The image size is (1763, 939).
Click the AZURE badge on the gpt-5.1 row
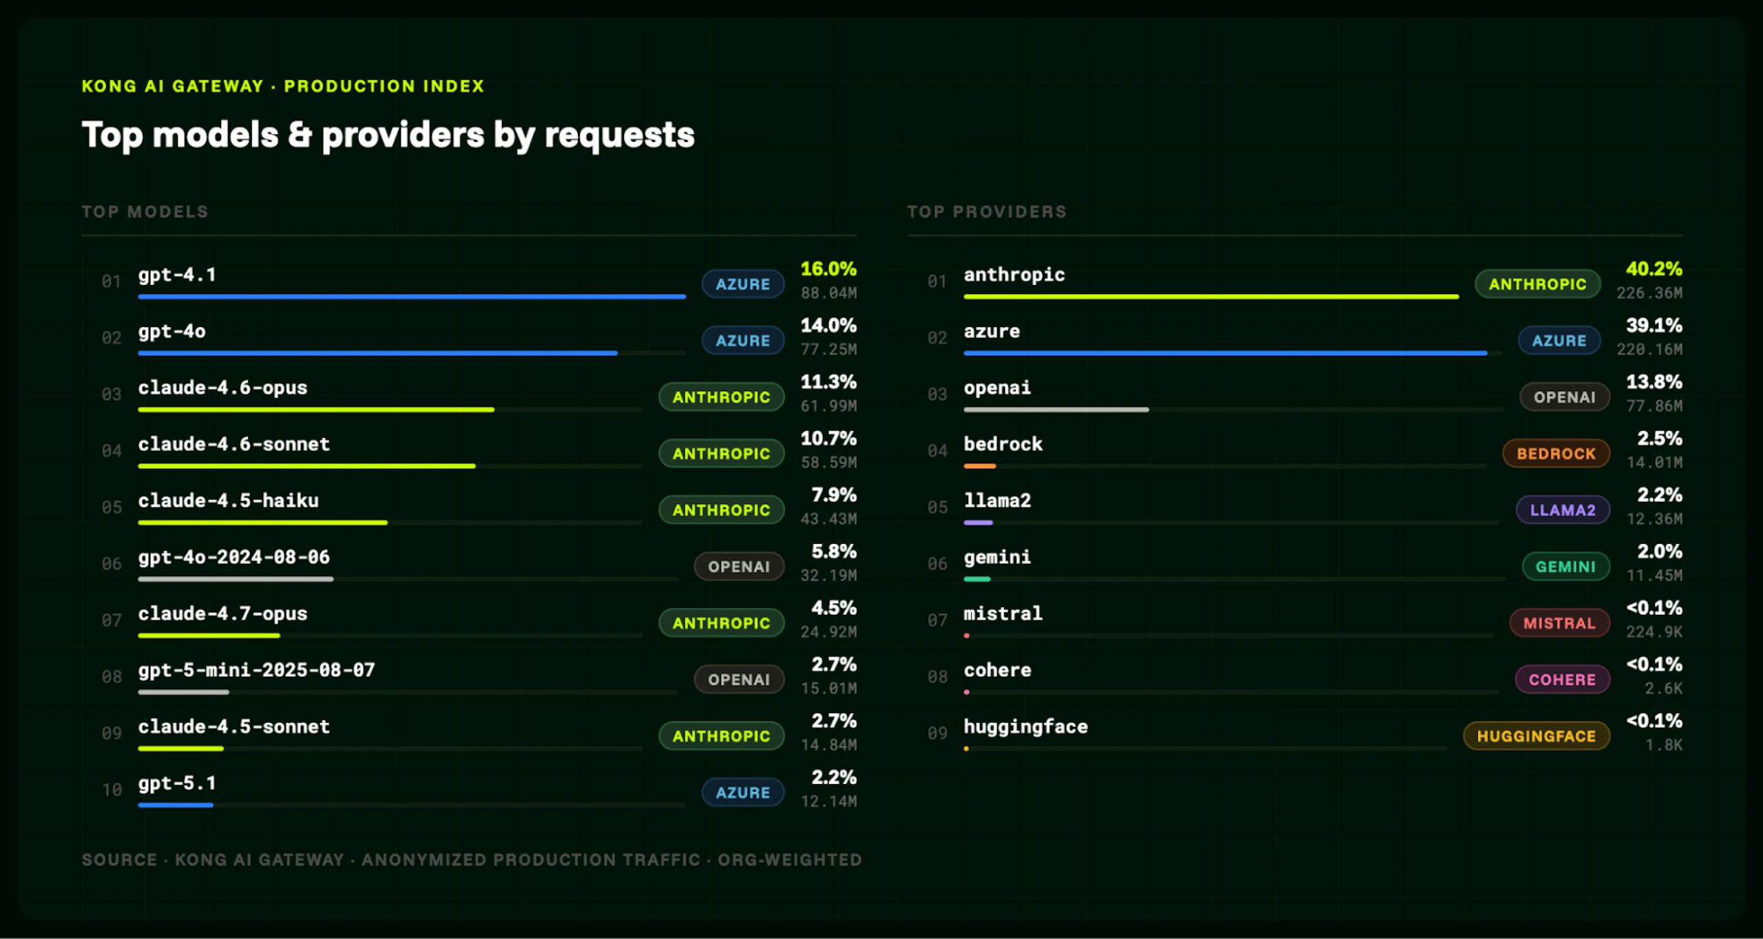click(x=743, y=792)
